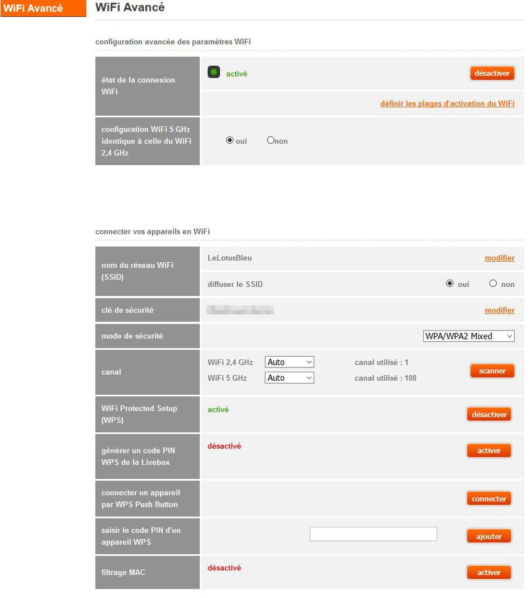Click the 'WiFi Avancé' page heading
This screenshot has height=598, width=532.
click(130, 7)
